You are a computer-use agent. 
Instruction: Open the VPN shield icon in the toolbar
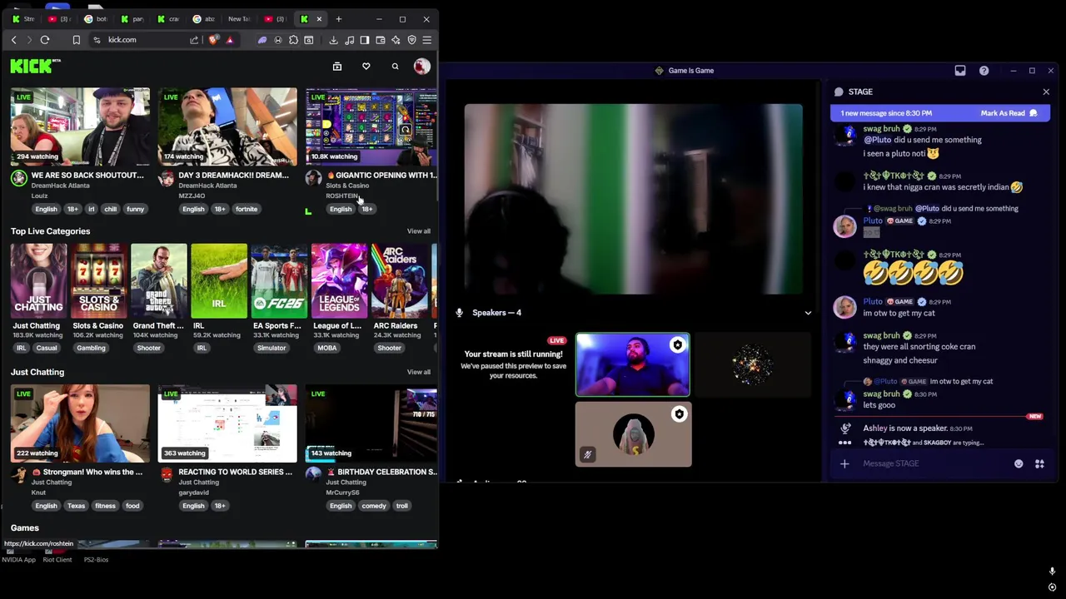(x=411, y=40)
